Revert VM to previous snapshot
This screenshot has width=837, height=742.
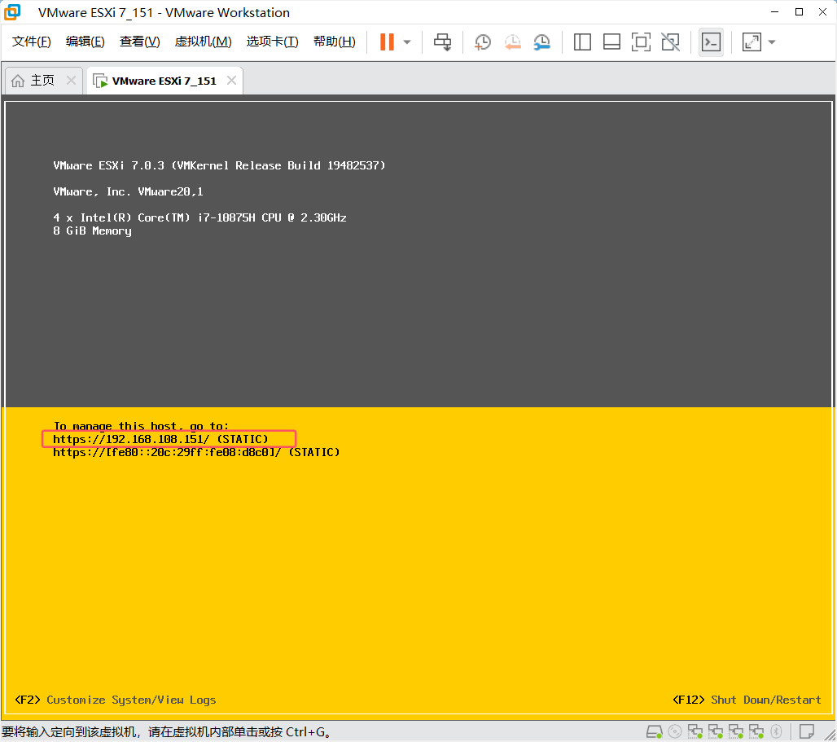pyautogui.click(x=512, y=42)
